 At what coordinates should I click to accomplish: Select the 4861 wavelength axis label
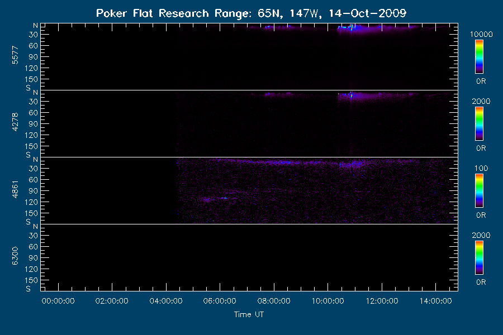15,189
